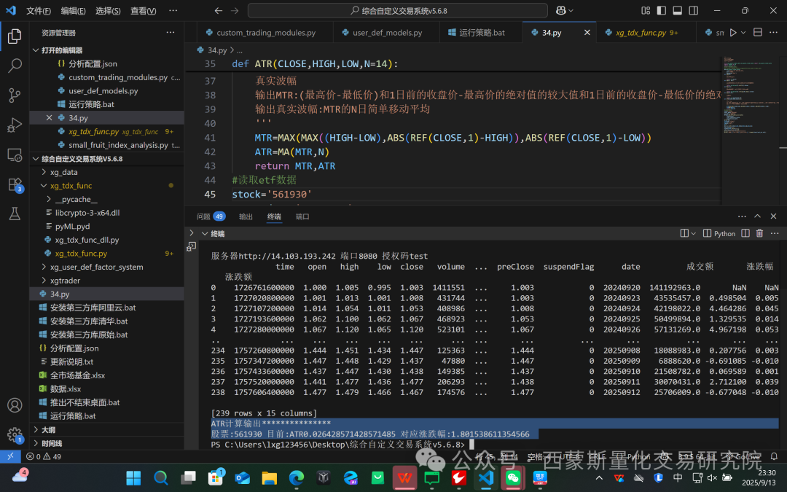
Task: Run the Python file with play icon
Action: 733,33
